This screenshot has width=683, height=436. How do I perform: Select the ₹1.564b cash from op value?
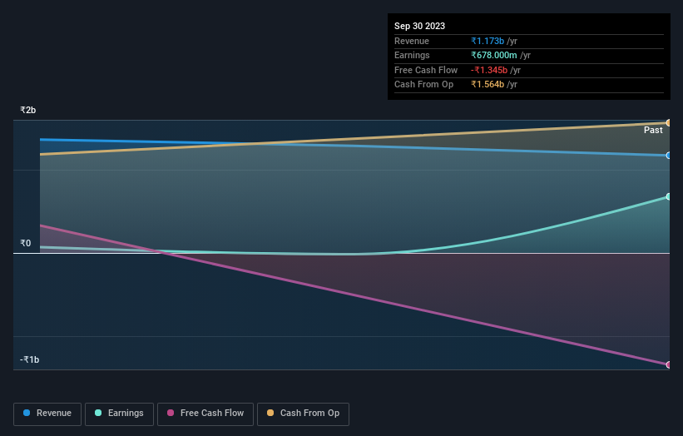488,85
